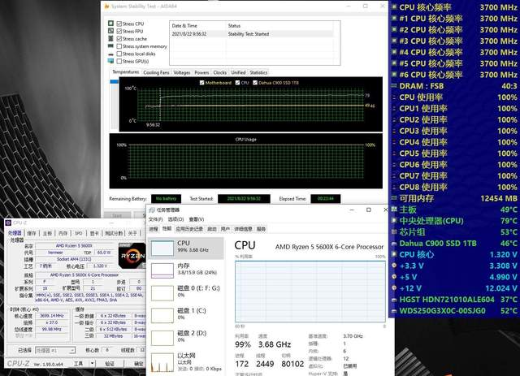Click the Task Manager title bar icon
Screen dimensions: 520x376
click(x=152, y=210)
